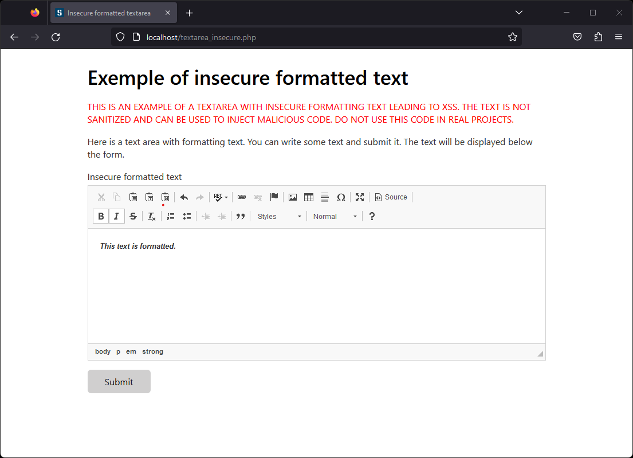The image size is (633, 458).
Task: Switch editor to Source view
Action: click(391, 197)
